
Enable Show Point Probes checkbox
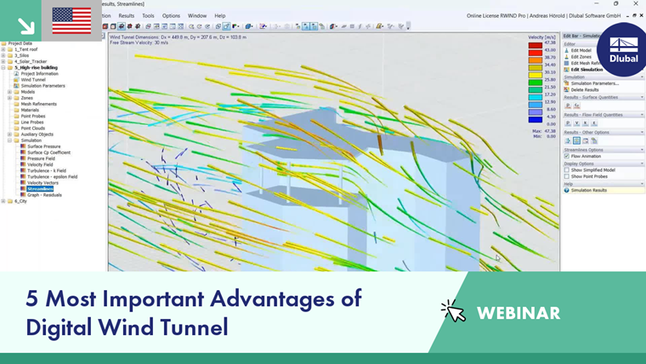click(567, 176)
